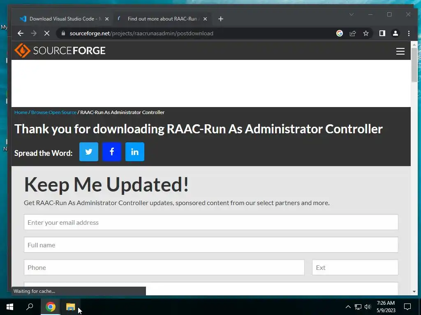
Task: Switch to Download Visual Studio Code tab
Action: tap(63, 19)
